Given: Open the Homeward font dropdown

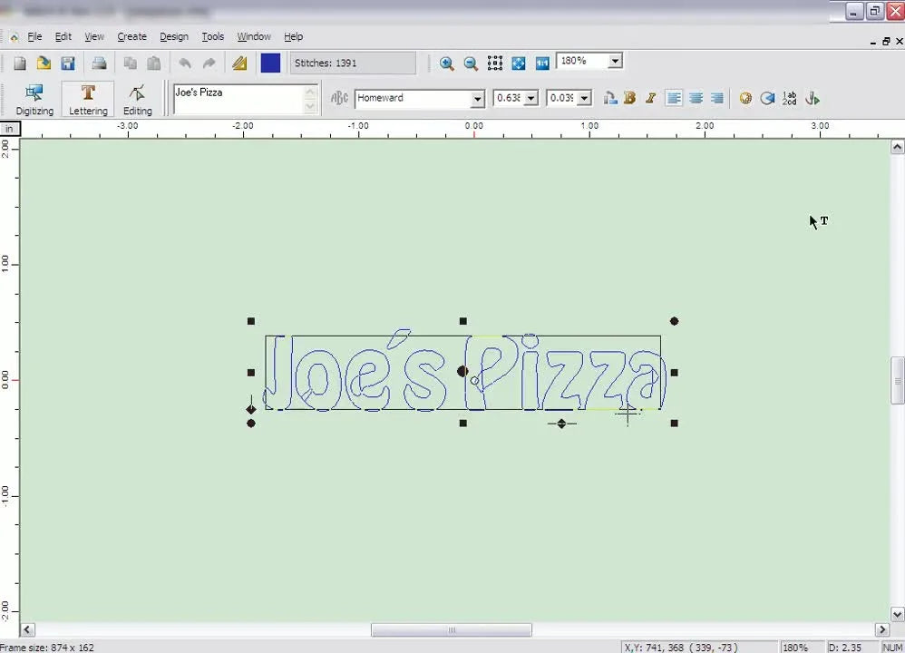Looking at the screenshot, I should pos(477,98).
